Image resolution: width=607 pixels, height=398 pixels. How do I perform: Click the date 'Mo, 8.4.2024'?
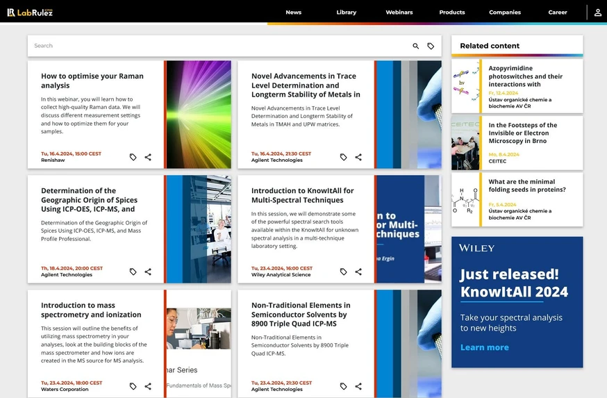504,154
